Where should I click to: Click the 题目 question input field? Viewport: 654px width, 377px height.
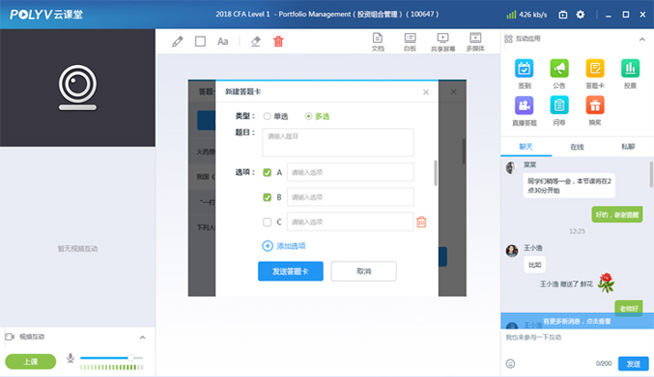click(338, 142)
